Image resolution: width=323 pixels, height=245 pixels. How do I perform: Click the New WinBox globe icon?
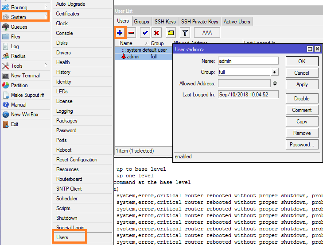pos(6,114)
